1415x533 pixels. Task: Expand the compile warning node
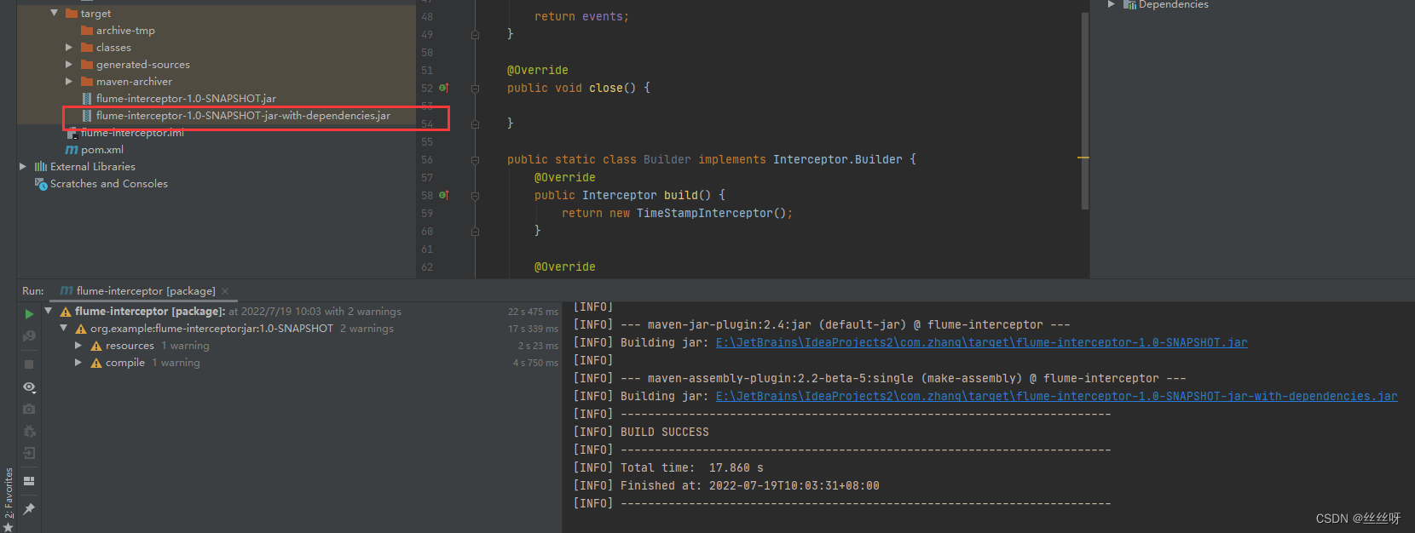click(78, 363)
